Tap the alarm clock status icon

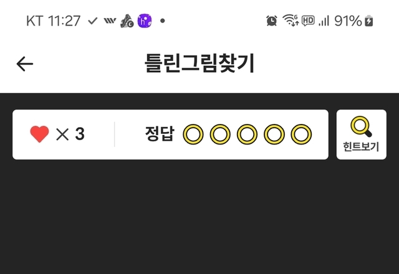point(272,21)
